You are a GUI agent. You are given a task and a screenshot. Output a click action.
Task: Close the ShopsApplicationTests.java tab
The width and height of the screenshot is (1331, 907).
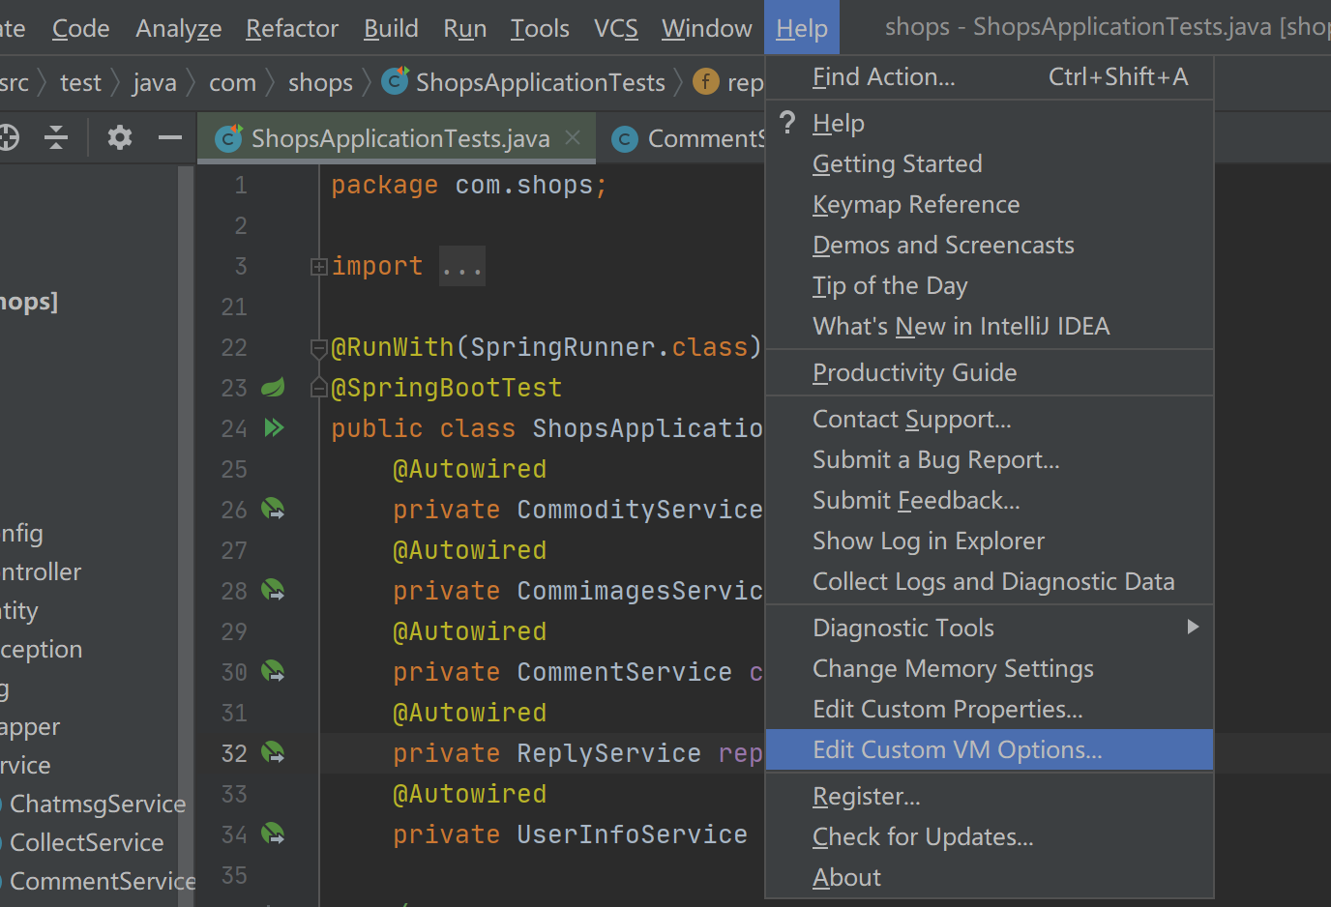pyautogui.click(x=573, y=137)
